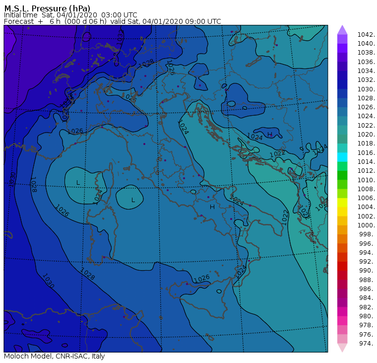The image size is (377, 363).
Task: Click the pure red segment of the color bar
Action: [342, 266]
